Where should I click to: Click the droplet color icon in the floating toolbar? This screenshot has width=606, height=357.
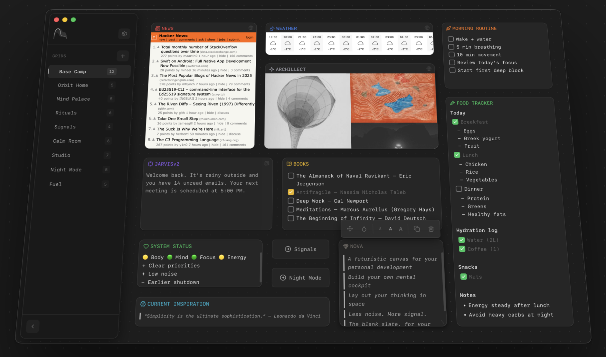tap(364, 229)
